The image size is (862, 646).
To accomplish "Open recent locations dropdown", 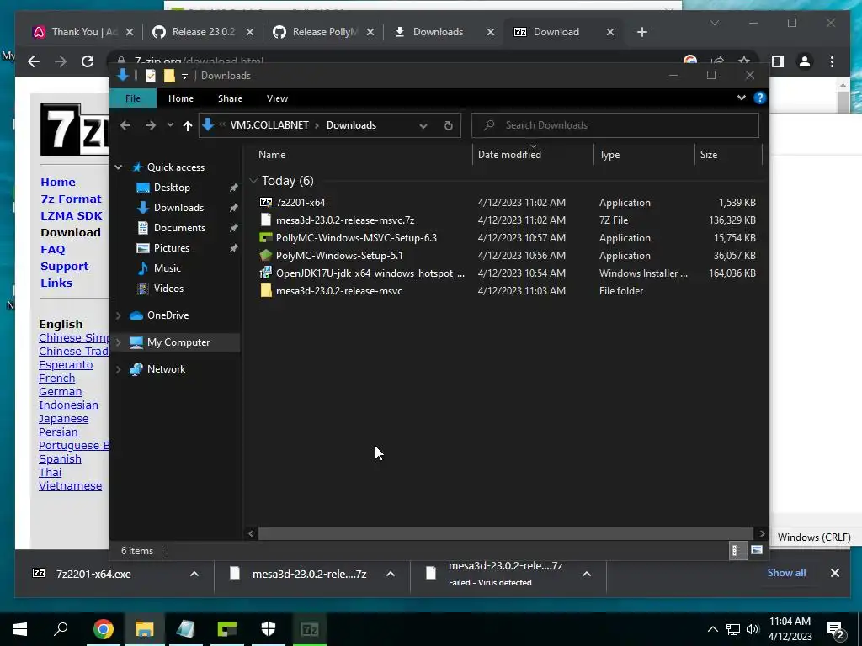I will (x=170, y=125).
